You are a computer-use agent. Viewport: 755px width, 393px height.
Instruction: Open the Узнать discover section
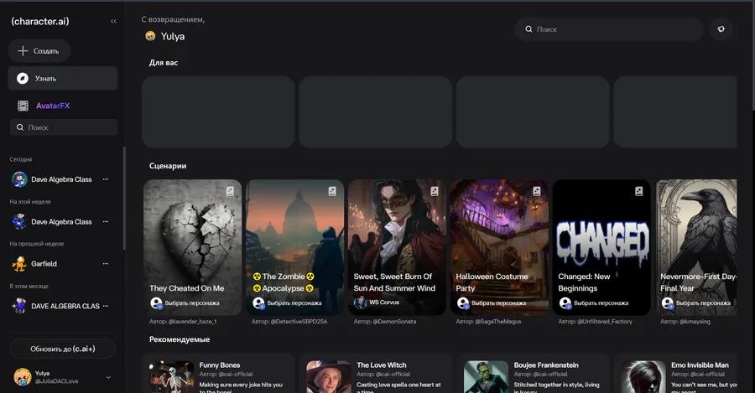[63, 79]
